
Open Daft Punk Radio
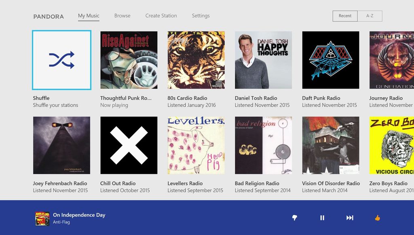pyautogui.click(x=331, y=59)
